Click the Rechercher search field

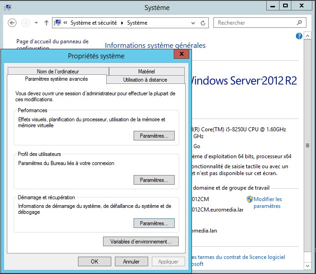(x=260, y=22)
